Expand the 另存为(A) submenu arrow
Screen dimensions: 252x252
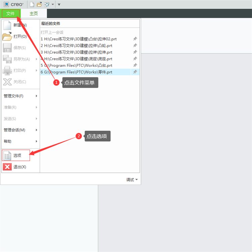point(37,59)
